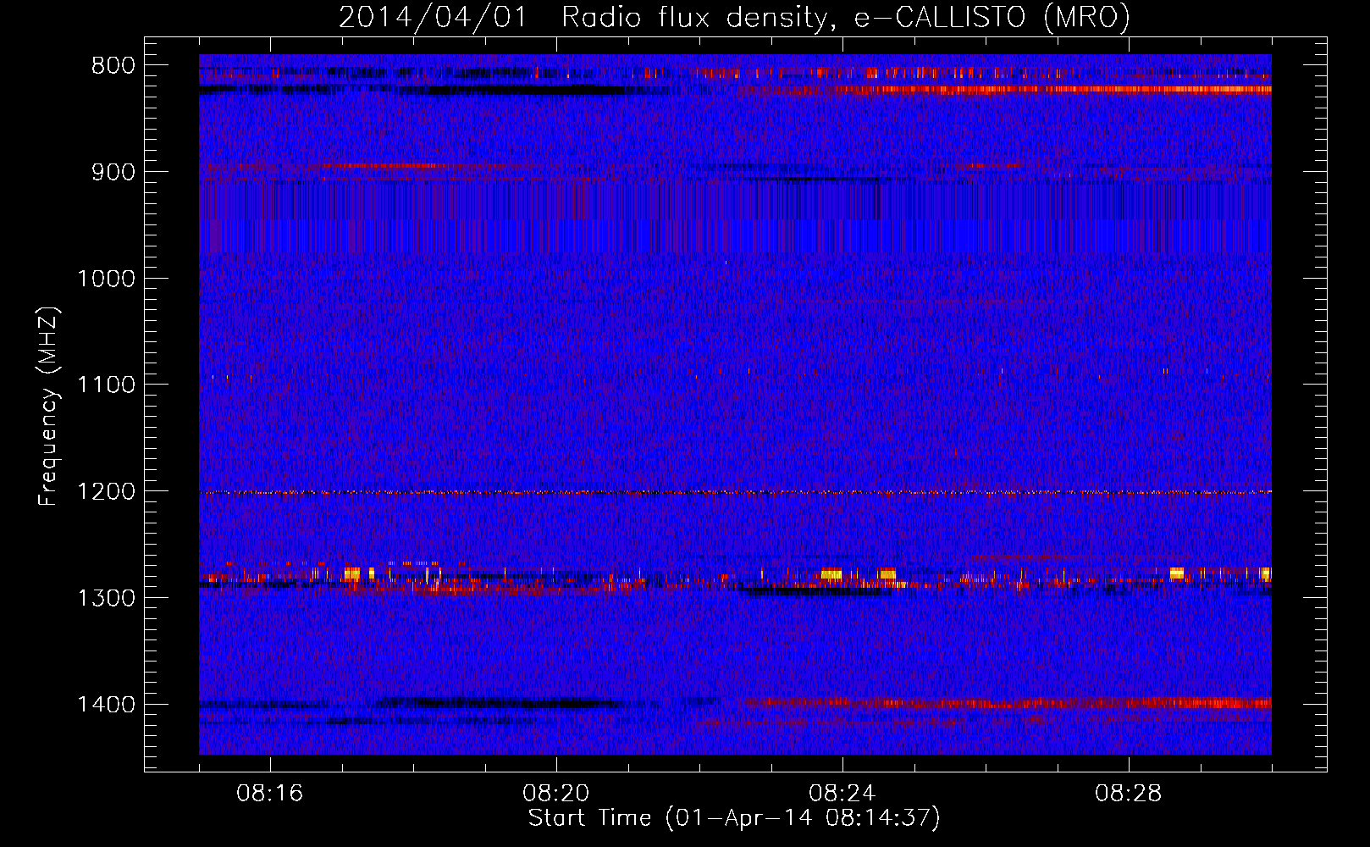Screen dimensions: 1370x847
Task: Click the 'Start Time (01-Apr-14 08:14:37)' axis label
Action: point(734,818)
